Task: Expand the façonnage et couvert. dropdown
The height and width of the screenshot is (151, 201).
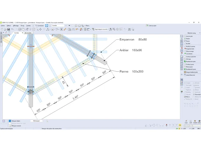Action: 102,29
